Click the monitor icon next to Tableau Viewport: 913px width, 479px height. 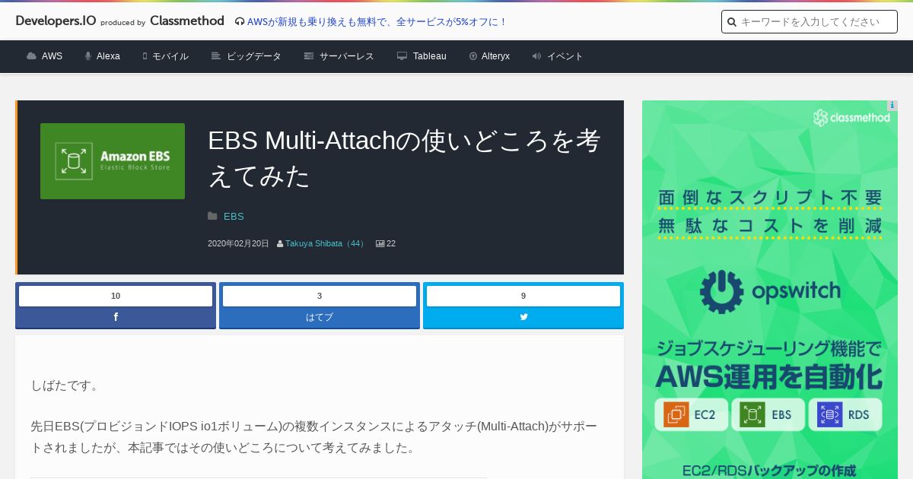pyautogui.click(x=402, y=56)
